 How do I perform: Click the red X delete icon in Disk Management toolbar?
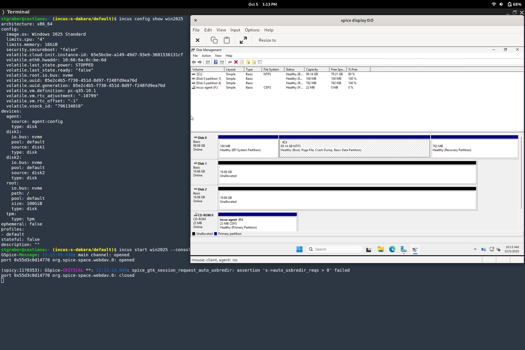[x=236, y=62]
